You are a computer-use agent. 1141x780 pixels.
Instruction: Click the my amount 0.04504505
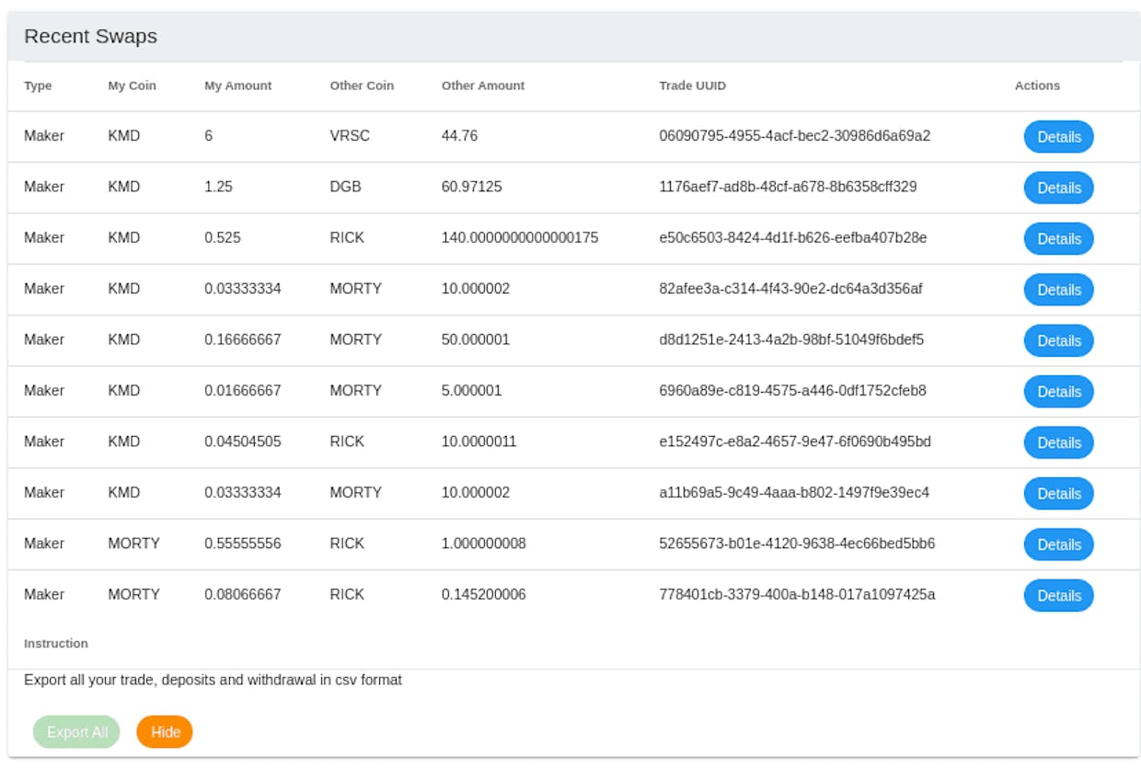(243, 442)
